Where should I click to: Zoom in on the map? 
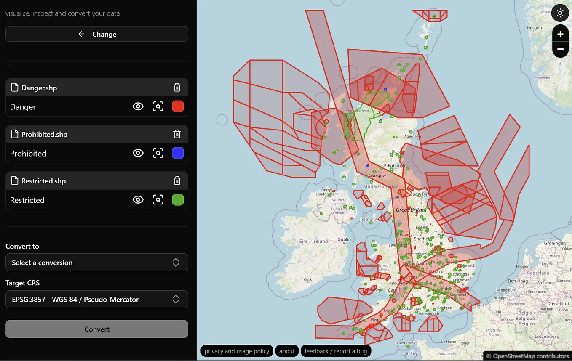coord(560,33)
